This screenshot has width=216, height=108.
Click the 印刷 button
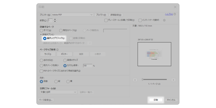click(156, 100)
